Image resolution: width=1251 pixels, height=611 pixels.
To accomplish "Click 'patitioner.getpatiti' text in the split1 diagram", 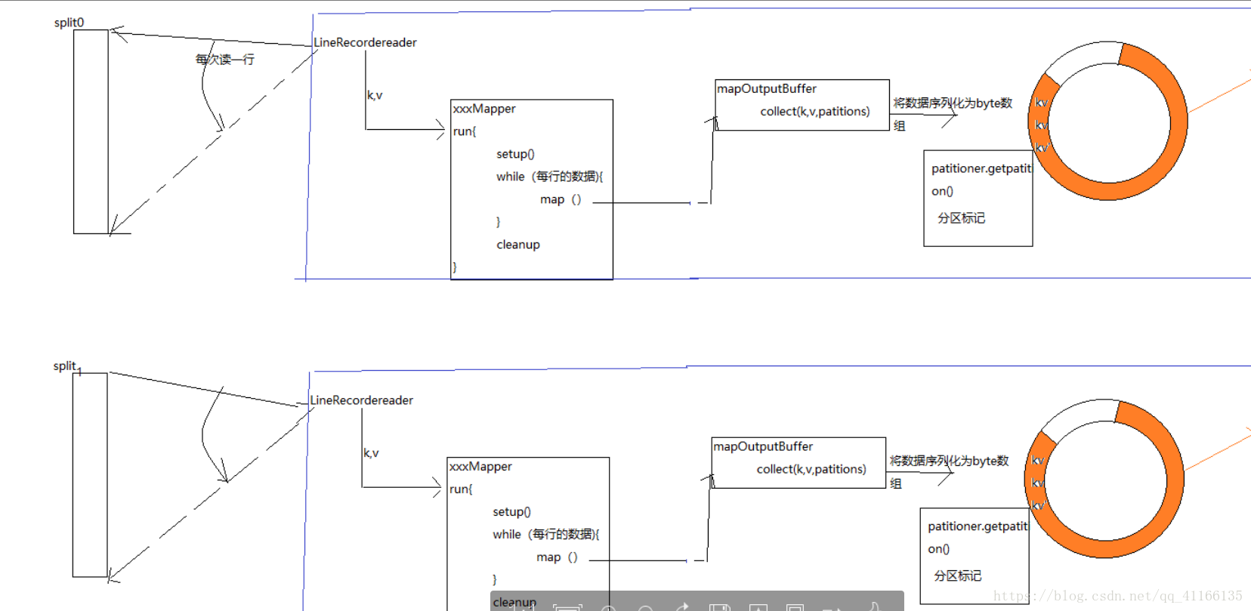I will (x=978, y=526).
